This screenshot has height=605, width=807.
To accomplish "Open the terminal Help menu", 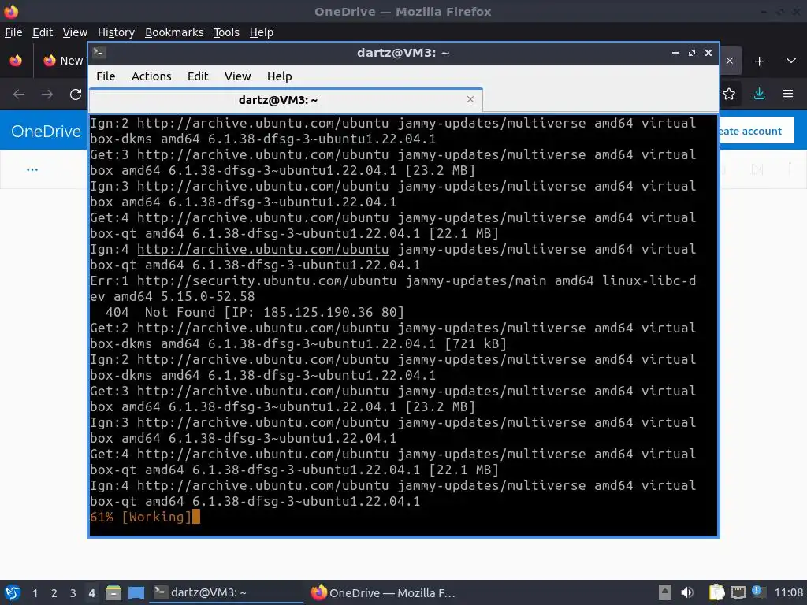I will point(279,76).
